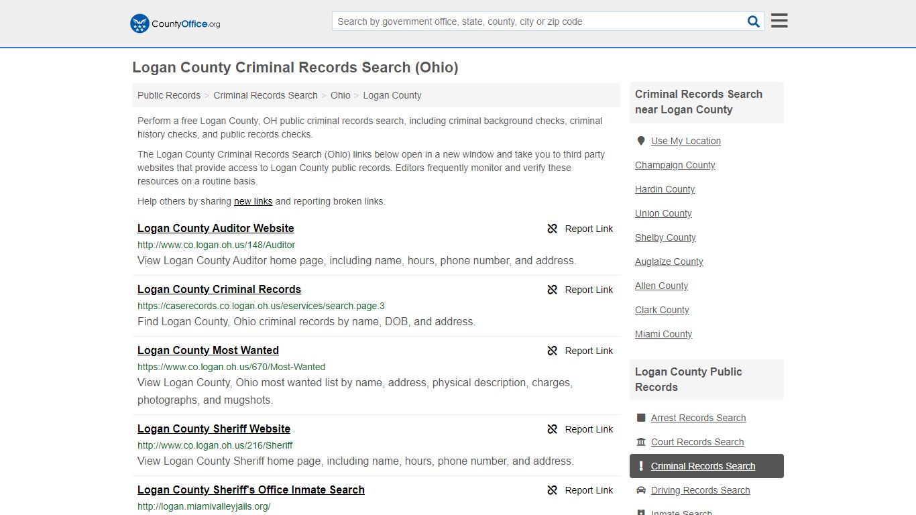This screenshot has height=515, width=916.
Task: Open Arrest Records Search
Action: pos(698,418)
